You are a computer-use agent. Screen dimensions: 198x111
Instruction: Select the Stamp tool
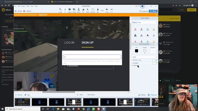79,10
